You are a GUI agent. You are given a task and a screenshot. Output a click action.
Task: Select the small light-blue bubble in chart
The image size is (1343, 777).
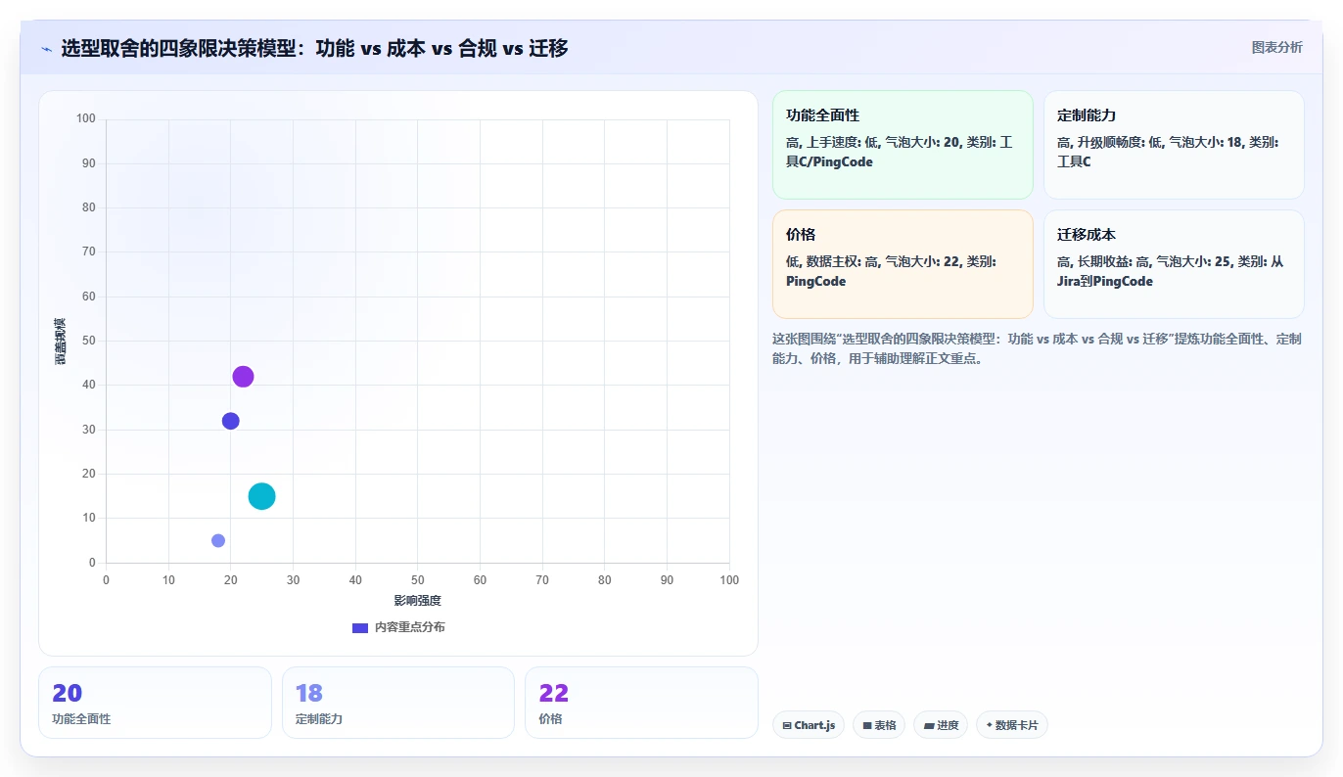(218, 540)
